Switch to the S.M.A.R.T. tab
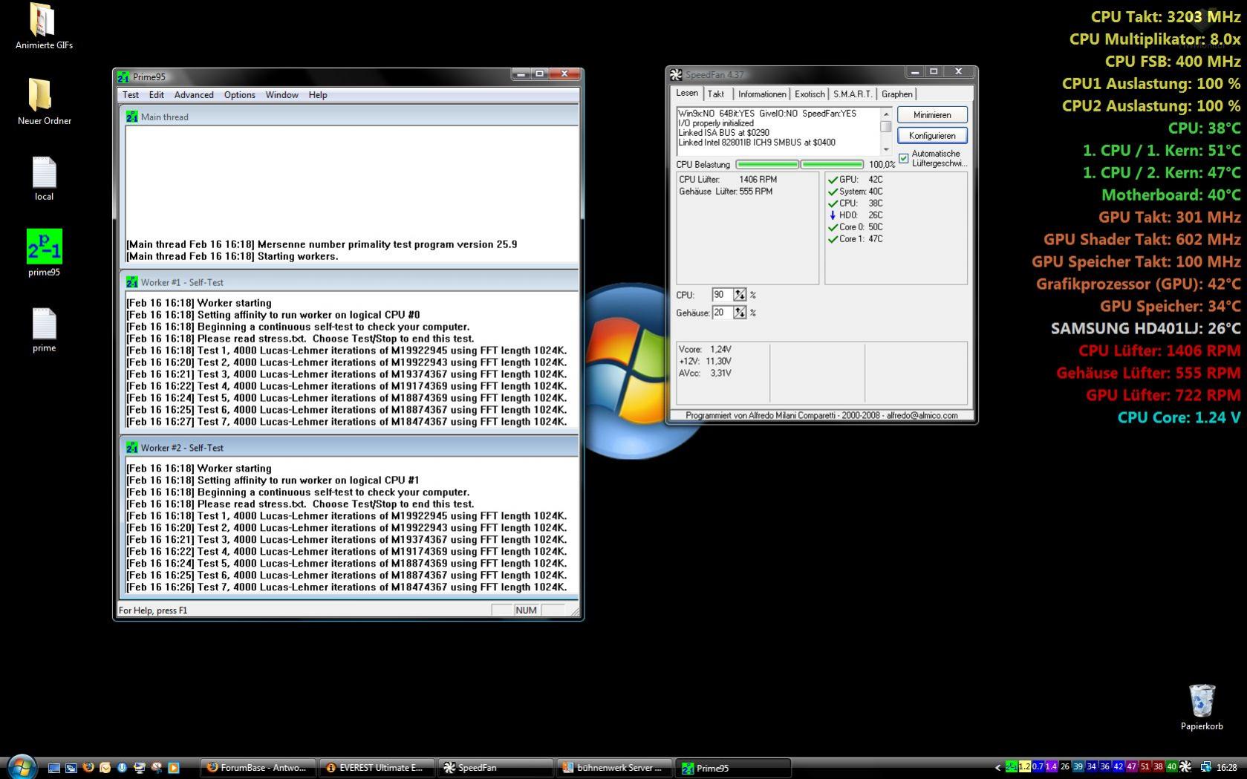The image size is (1247, 779). tap(853, 94)
